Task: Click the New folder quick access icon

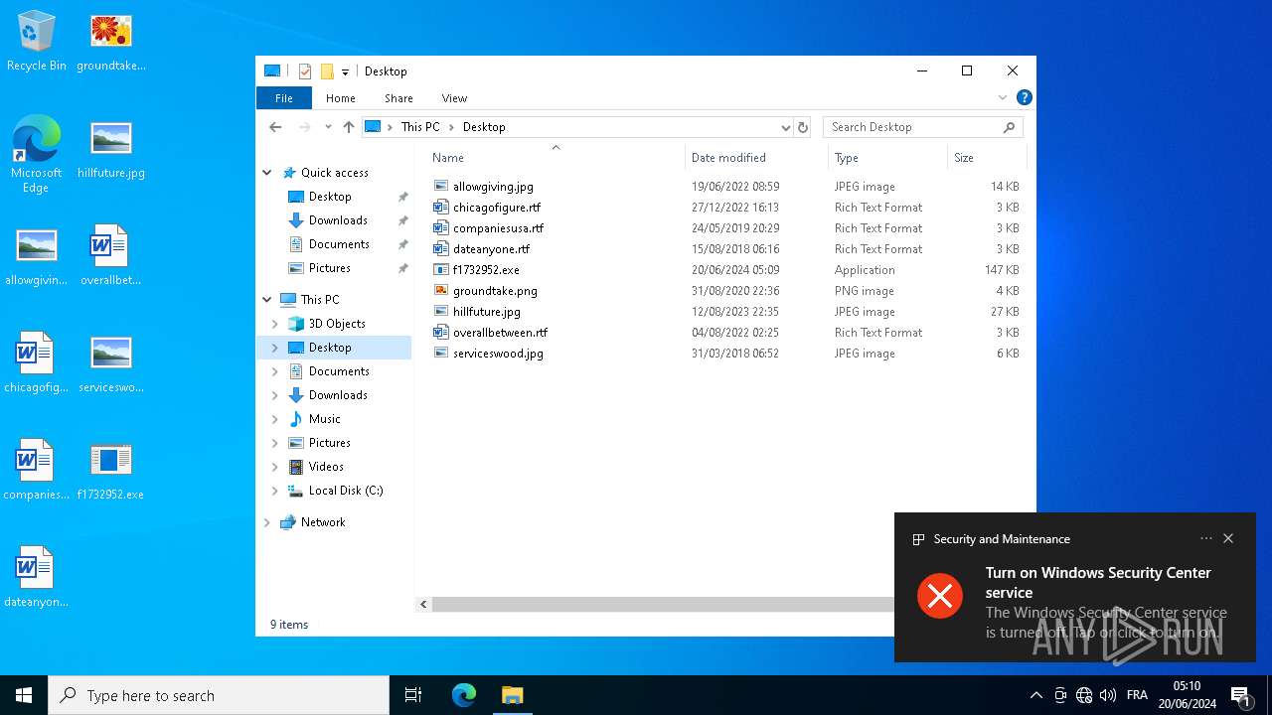Action: [x=327, y=71]
